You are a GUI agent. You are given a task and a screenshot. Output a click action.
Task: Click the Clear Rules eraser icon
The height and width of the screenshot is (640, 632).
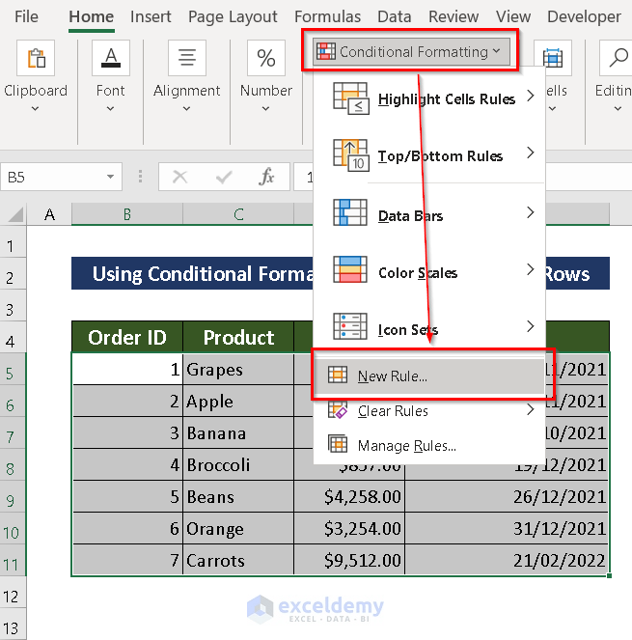[338, 410]
